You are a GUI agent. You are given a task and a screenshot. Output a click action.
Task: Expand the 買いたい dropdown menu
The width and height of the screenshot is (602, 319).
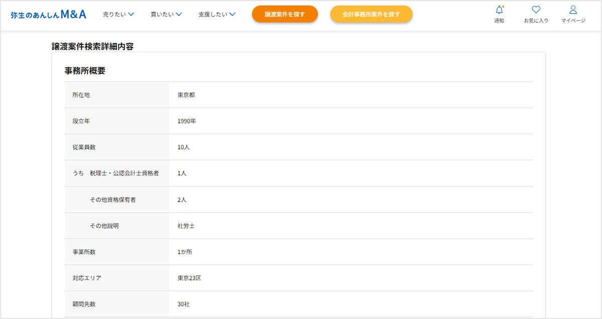[166, 15]
